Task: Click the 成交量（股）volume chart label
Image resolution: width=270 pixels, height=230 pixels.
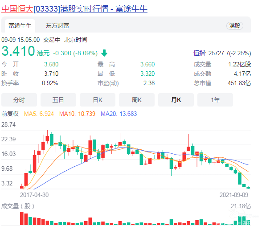Action: [x=18, y=206]
